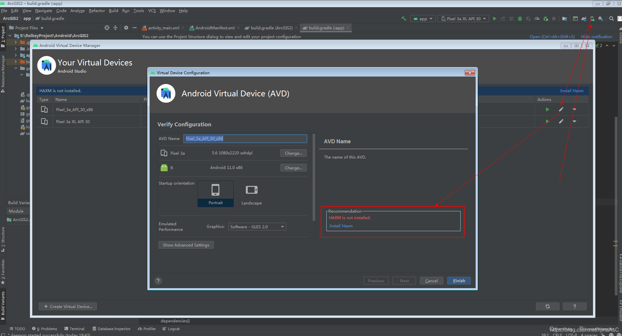The height and width of the screenshot is (336, 622).
Task: Open more actions arrow for Pixel_3a_API_30_x86
Action: click(x=574, y=109)
